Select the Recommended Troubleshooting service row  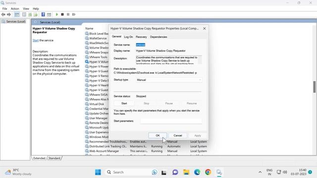coord(146,142)
